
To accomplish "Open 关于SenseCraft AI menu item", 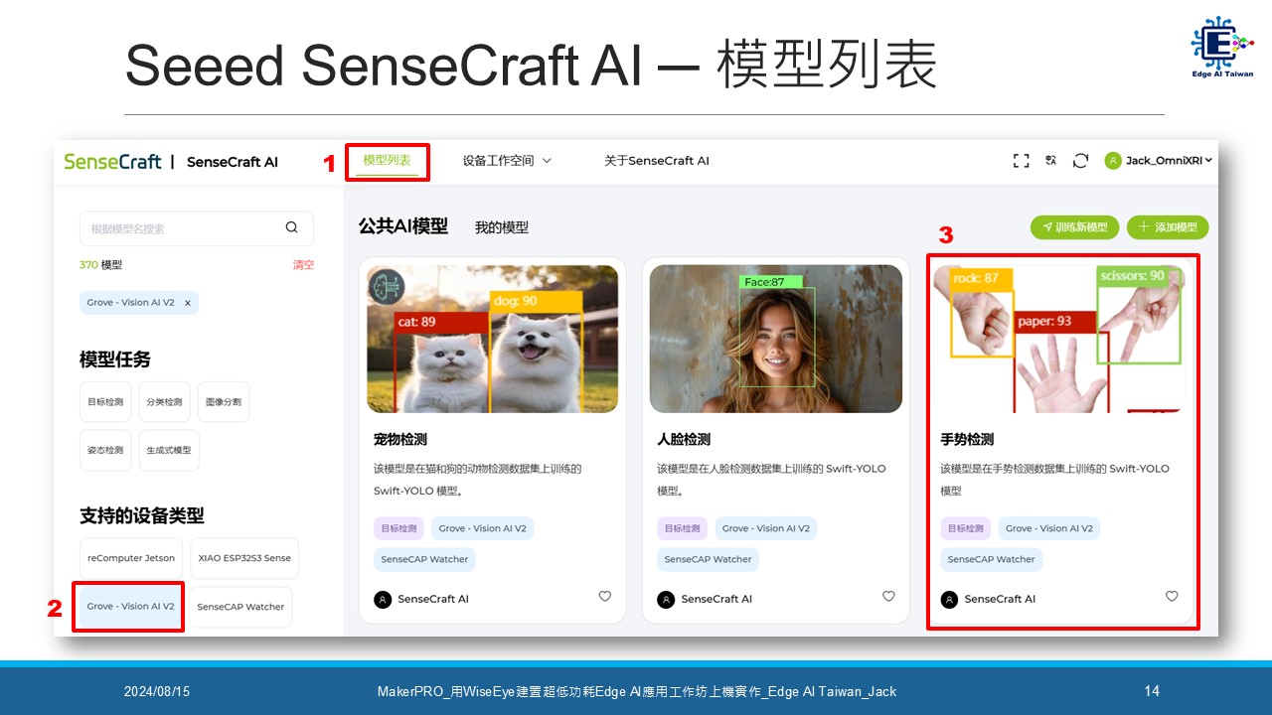I will (x=657, y=161).
